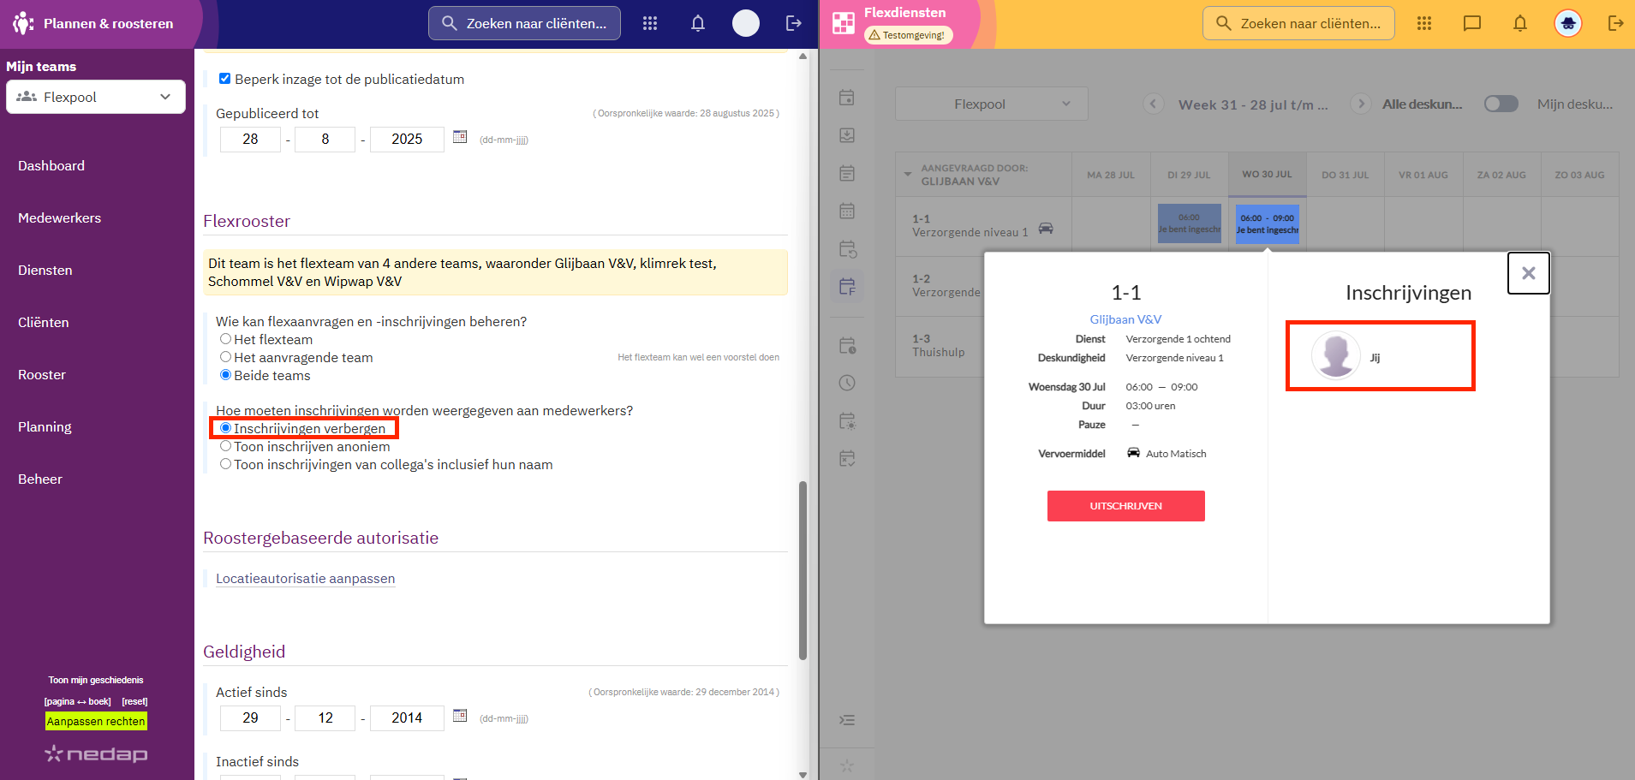Open Diensten in the left menu
Image resolution: width=1635 pixels, height=780 pixels.
(x=45, y=271)
